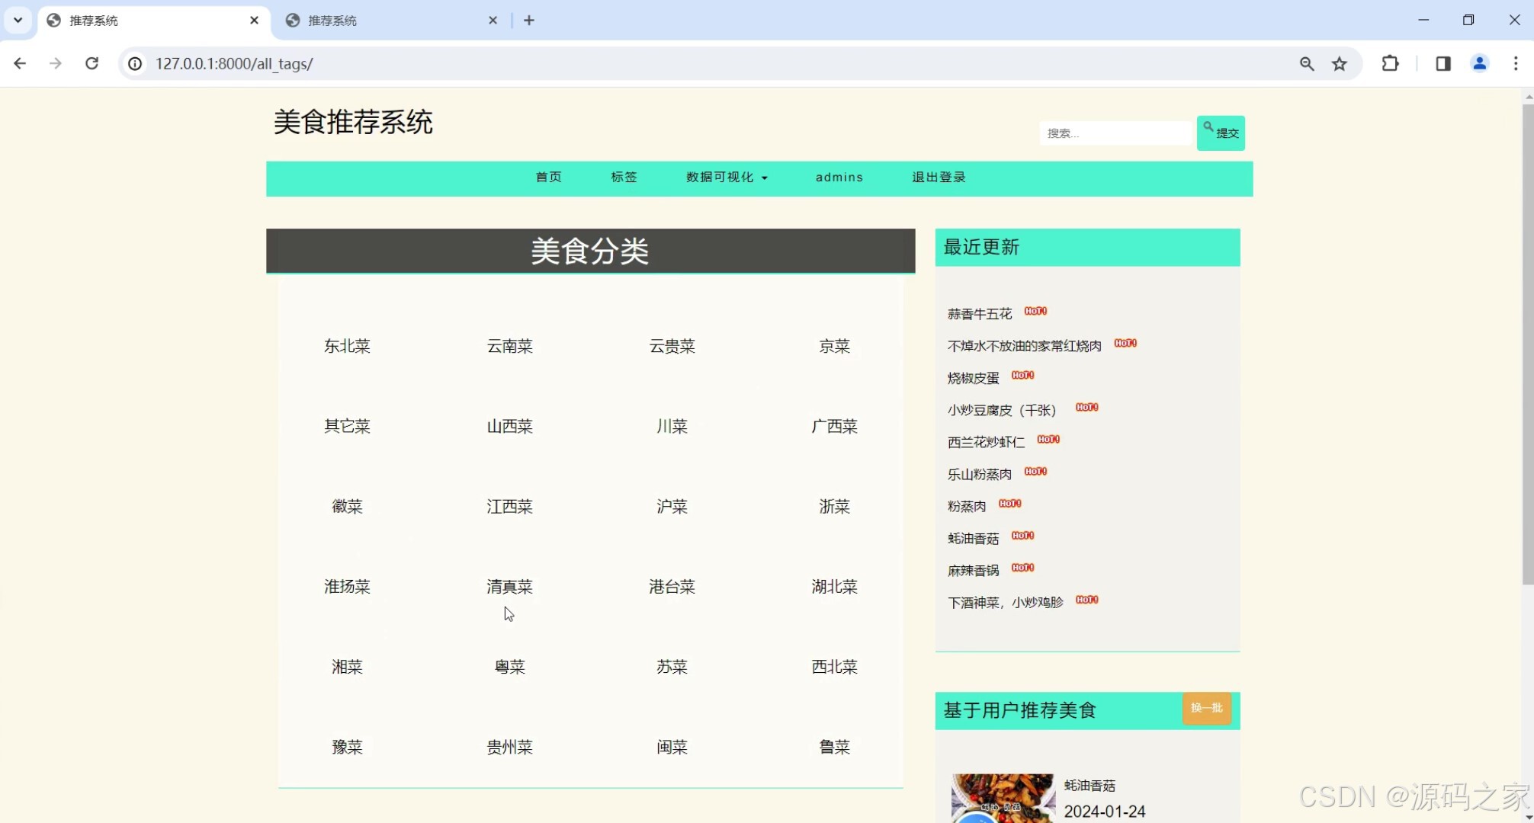Open the 川菜 category link
This screenshot has height=823, width=1534.
point(671,426)
